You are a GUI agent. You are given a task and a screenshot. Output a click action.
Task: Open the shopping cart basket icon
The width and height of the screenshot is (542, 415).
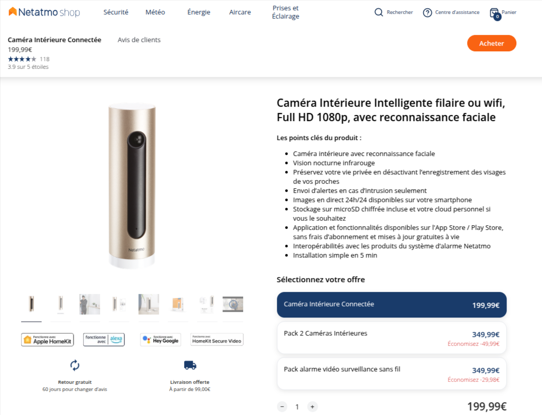pos(494,13)
